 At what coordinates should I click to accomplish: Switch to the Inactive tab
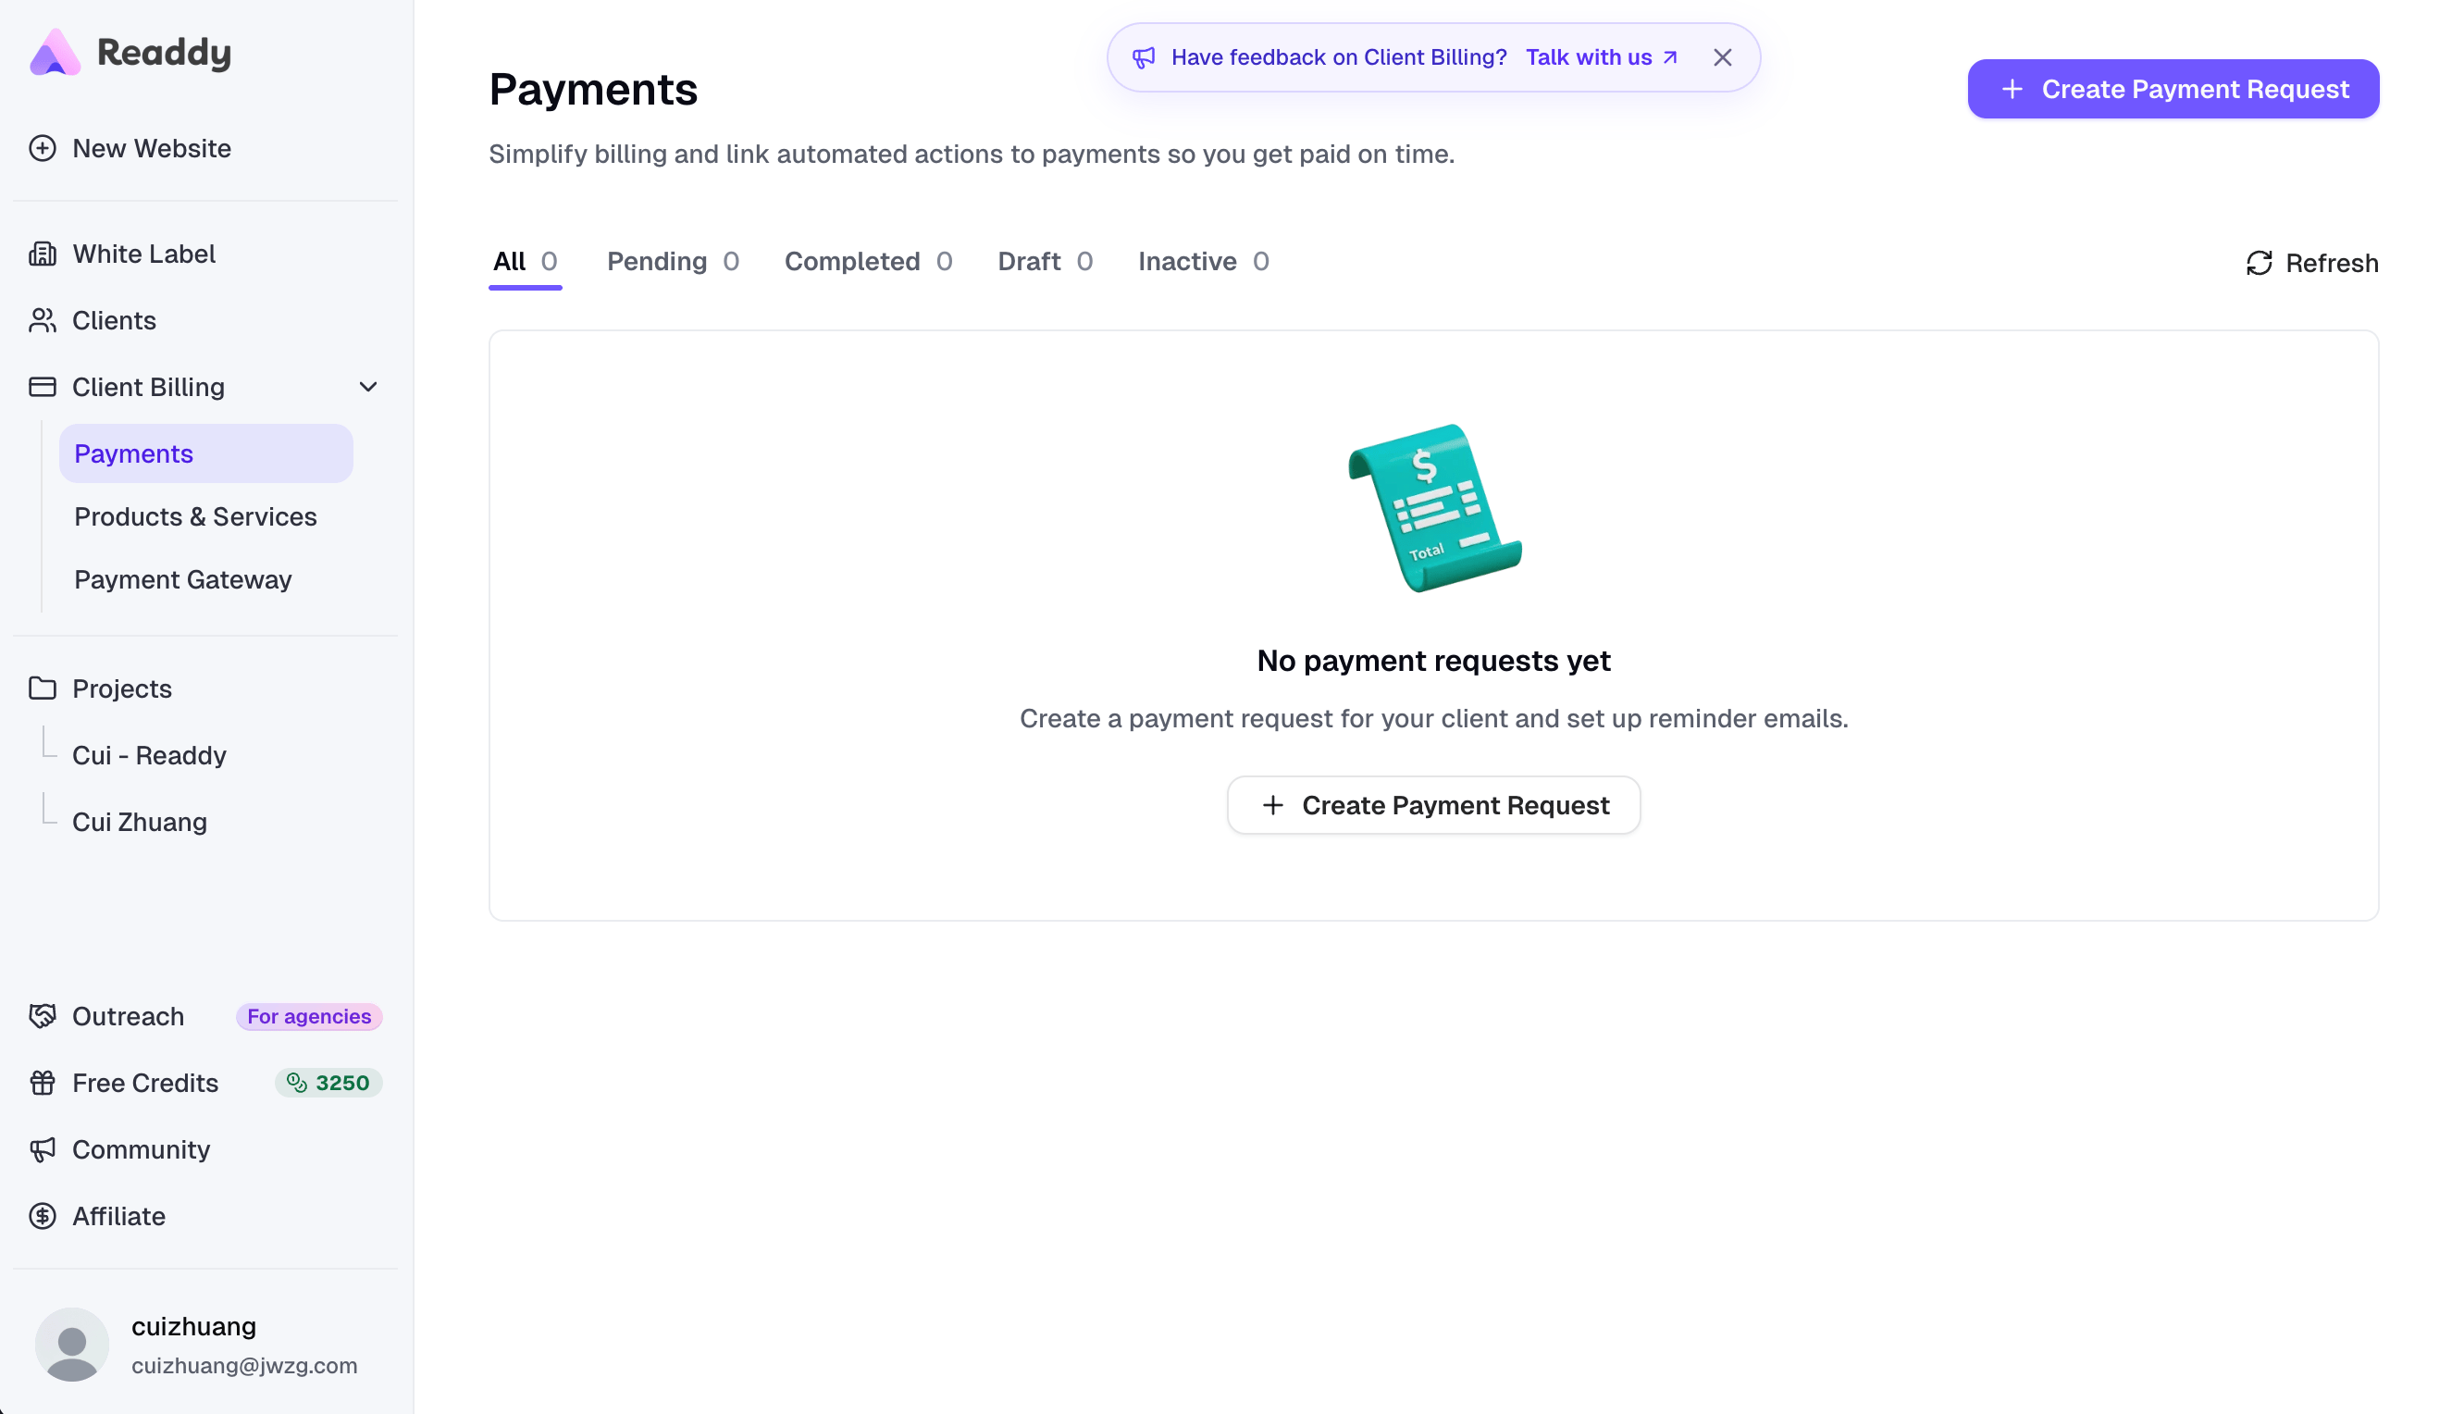coord(1203,261)
